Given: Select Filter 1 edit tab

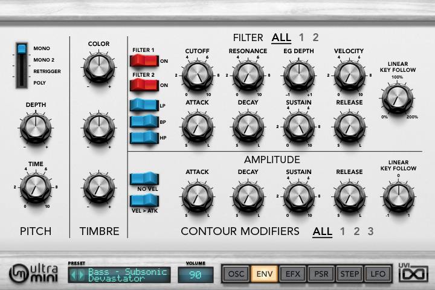Looking at the screenshot, I should click(301, 37).
